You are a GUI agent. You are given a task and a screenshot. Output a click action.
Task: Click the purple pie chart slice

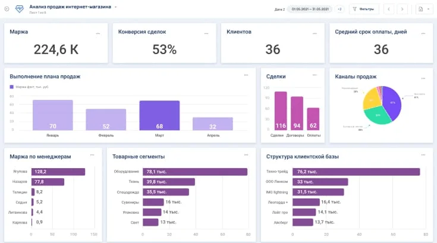pyautogui.click(x=393, y=103)
